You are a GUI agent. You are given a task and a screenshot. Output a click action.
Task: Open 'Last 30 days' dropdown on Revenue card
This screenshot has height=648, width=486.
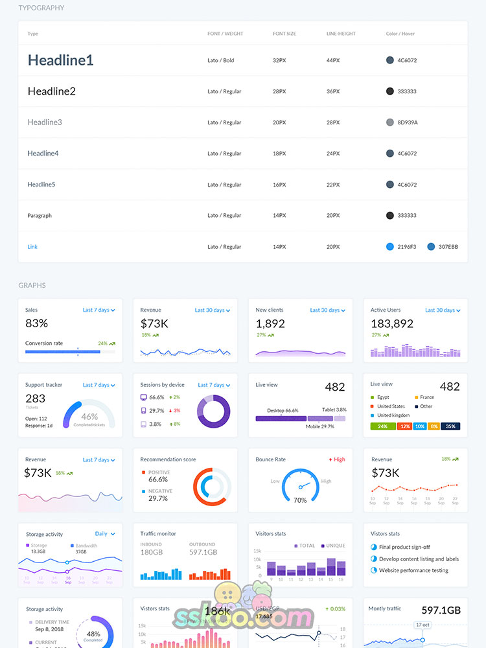[213, 310]
